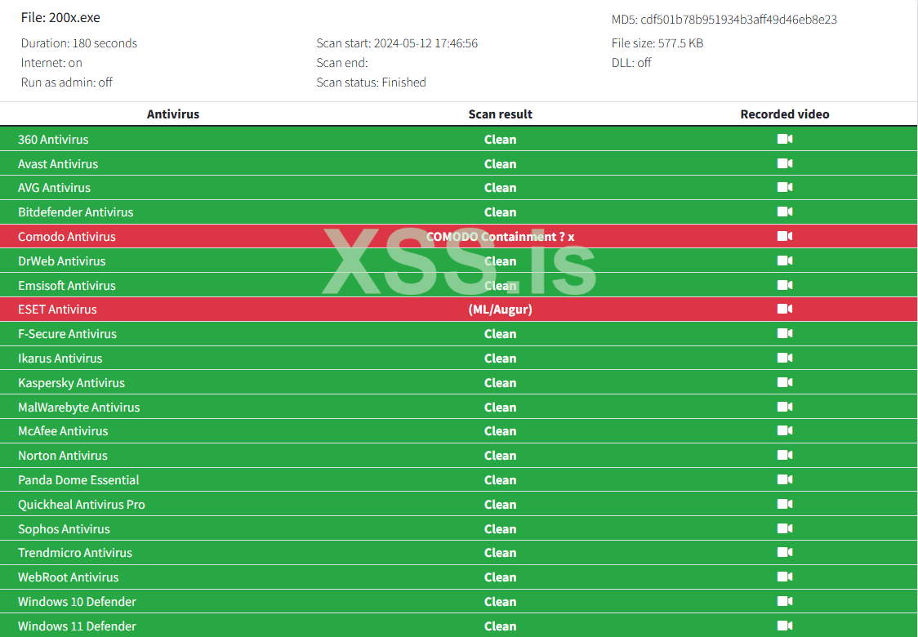
Task: Click Duration: 180 seconds text
Action: coord(79,43)
